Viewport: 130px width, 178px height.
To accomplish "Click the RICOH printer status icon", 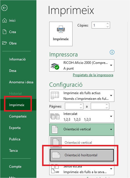I will [x=55, y=66].
